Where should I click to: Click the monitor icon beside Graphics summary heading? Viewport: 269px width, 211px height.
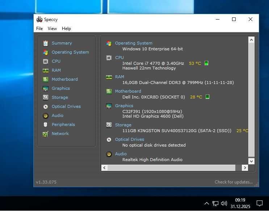point(109,106)
